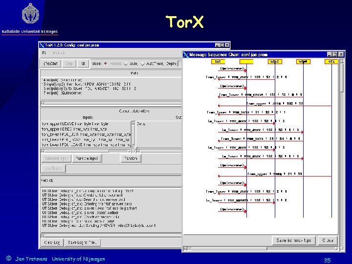The image size is (352, 264).
Task: Click the Path section header
Action: click(x=134, y=73)
